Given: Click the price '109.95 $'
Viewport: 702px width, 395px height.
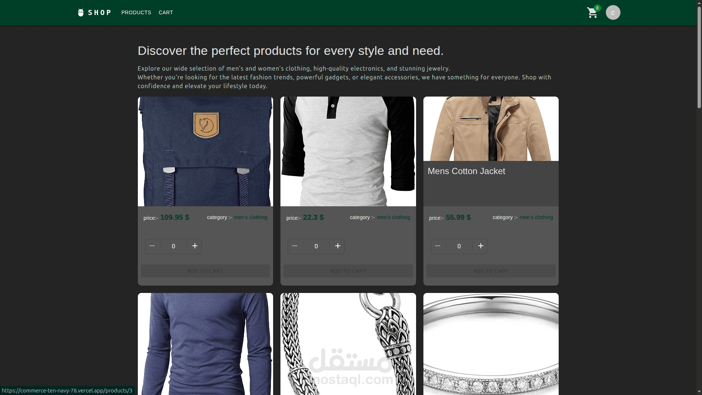Looking at the screenshot, I should [175, 217].
